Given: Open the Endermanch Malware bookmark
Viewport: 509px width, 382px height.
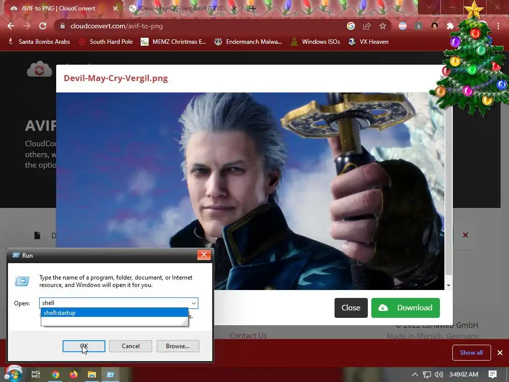Looking at the screenshot, I should click(248, 42).
